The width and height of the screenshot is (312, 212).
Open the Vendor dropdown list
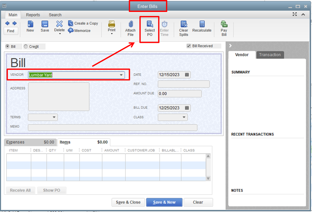coord(121,75)
